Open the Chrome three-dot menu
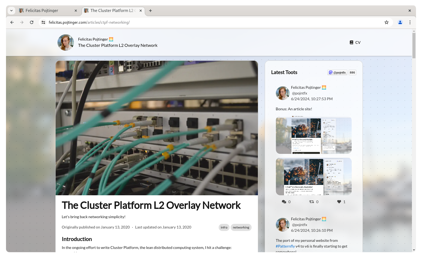 pyautogui.click(x=410, y=22)
